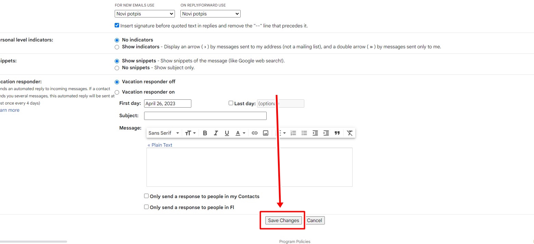Click the quote formatting icon

337,133
